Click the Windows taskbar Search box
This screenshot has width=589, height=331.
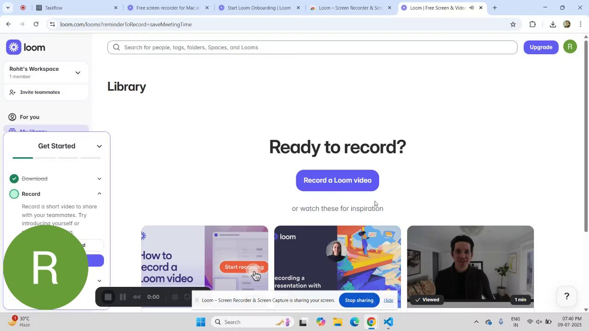(253, 322)
